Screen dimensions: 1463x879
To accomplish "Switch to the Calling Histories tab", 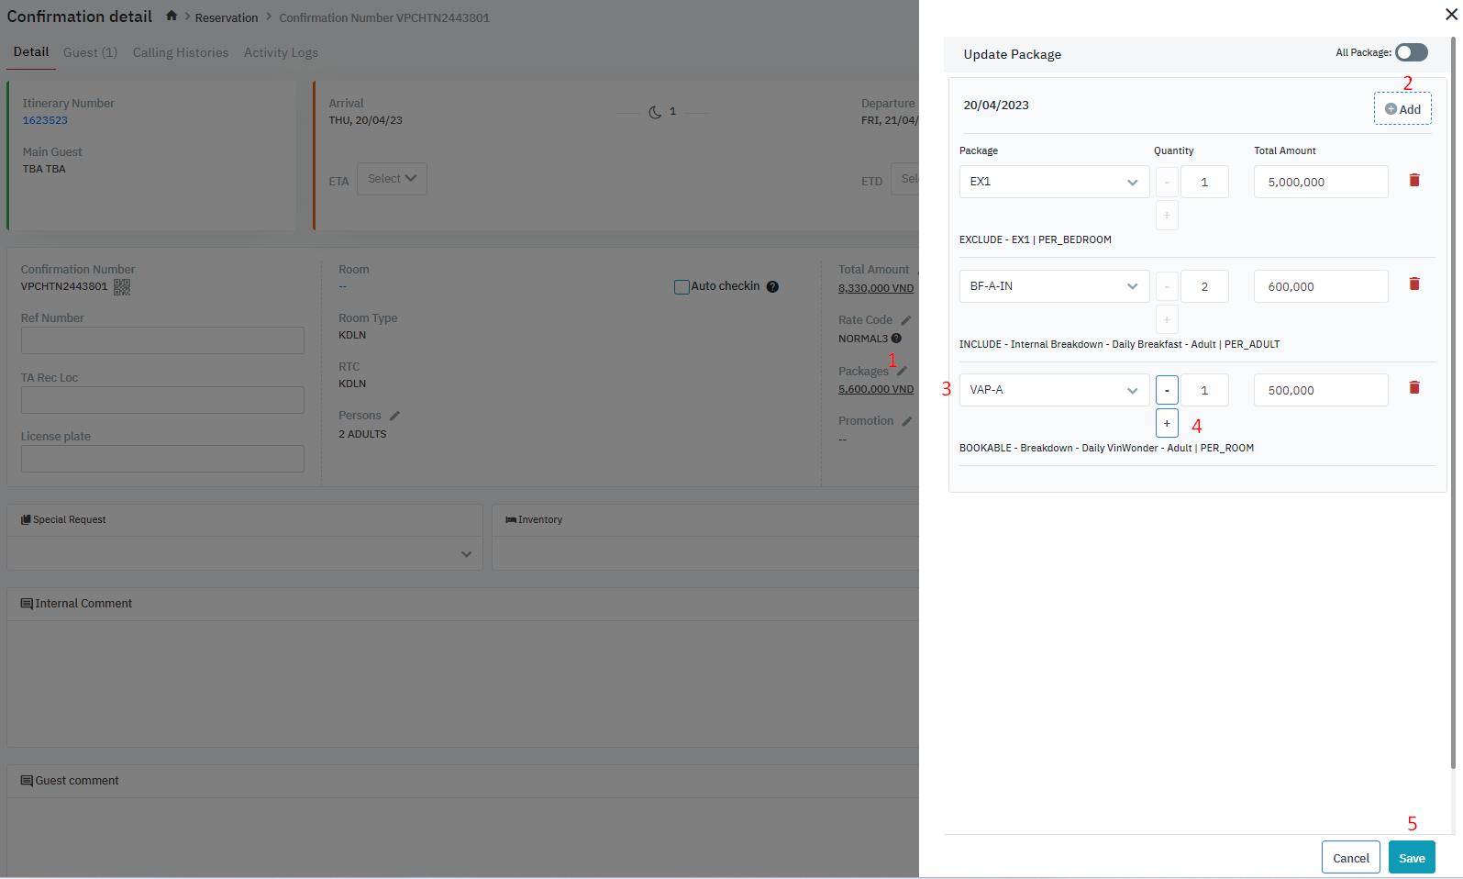I will [x=181, y=52].
